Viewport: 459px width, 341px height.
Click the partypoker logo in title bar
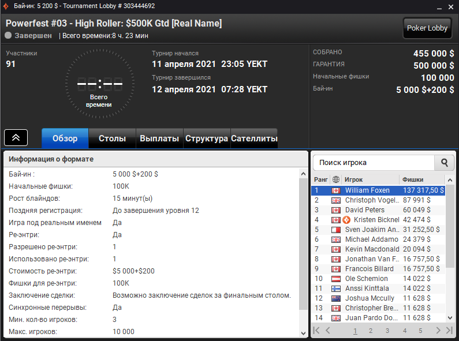coord(6,6)
